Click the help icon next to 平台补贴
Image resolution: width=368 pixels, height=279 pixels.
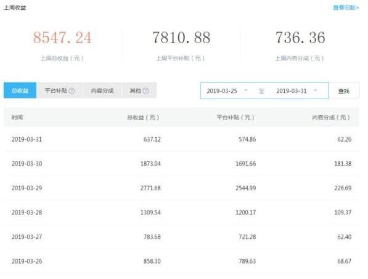[x=72, y=91]
